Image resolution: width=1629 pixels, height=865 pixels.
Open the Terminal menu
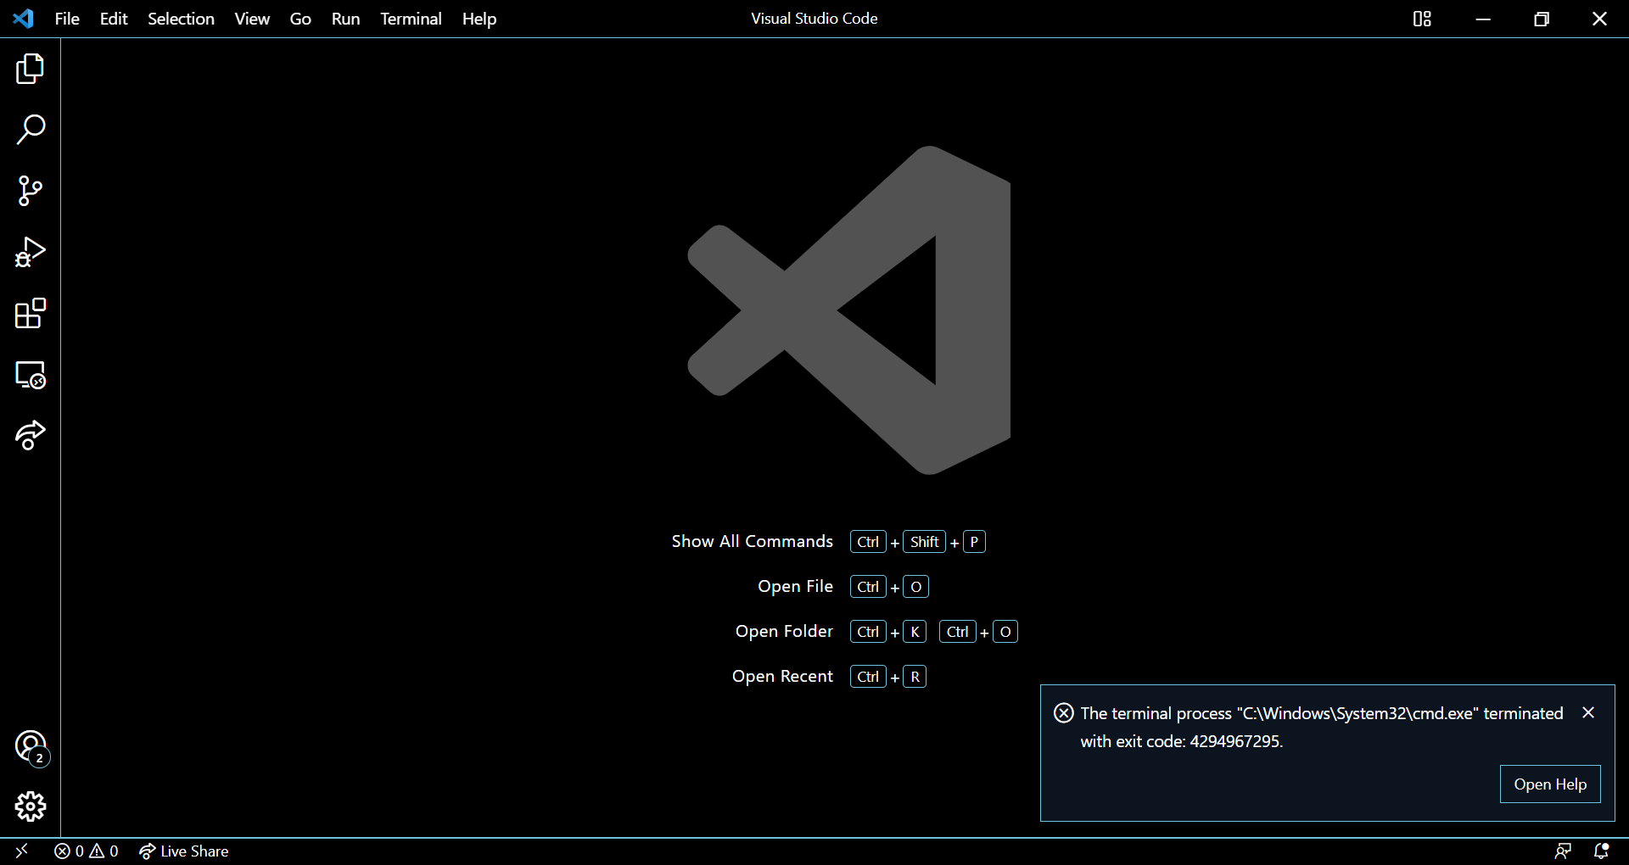411,18
